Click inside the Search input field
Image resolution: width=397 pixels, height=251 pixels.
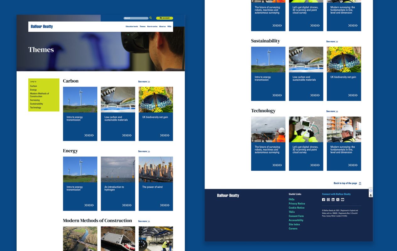tap(136, 18)
